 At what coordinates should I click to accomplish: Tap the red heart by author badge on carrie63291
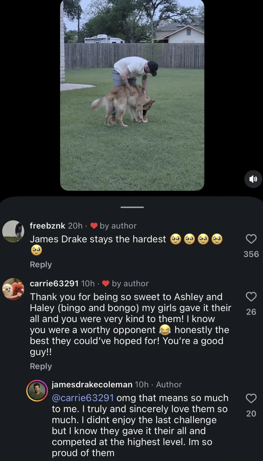pyautogui.click(x=106, y=283)
